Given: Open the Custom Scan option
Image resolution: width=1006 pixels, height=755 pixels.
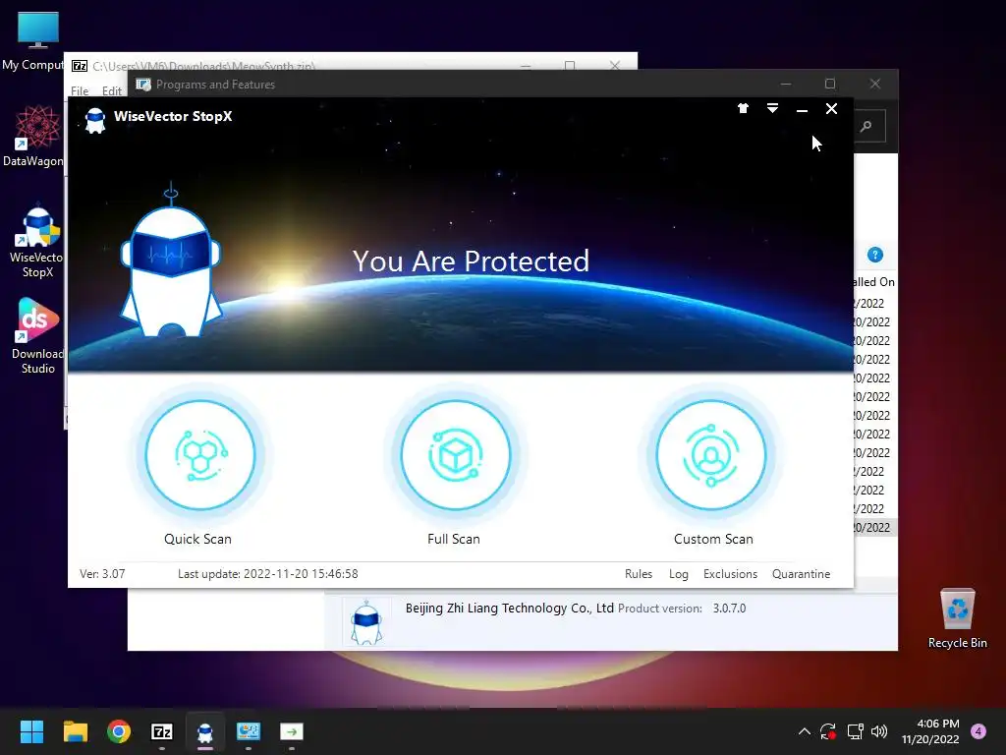Looking at the screenshot, I should [x=711, y=455].
